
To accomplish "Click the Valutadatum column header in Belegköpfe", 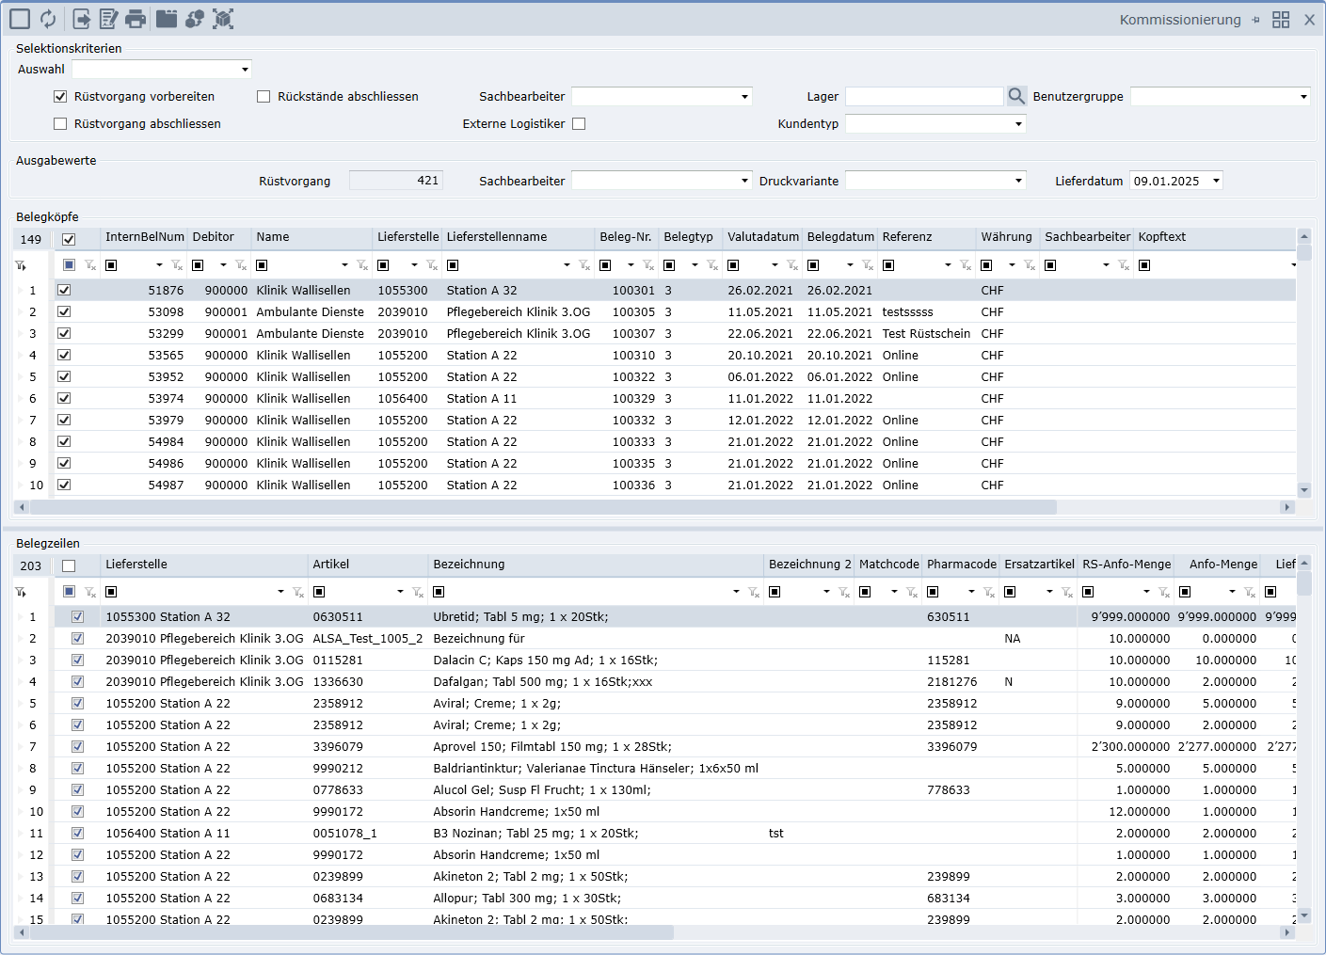I will tap(762, 237).
